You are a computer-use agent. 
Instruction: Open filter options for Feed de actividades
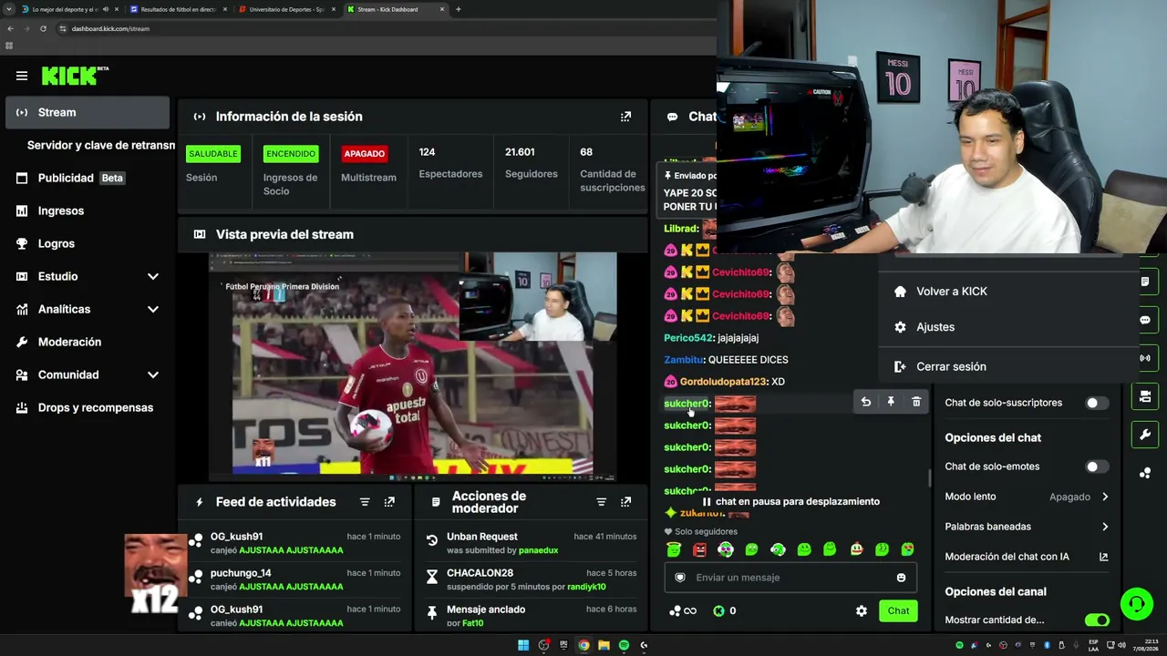[365, 502]
